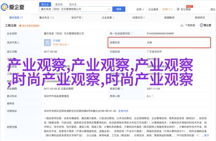
Task: Open the 查看地图 link after the address
Action: pyautogui.click(x=123, y=111)
